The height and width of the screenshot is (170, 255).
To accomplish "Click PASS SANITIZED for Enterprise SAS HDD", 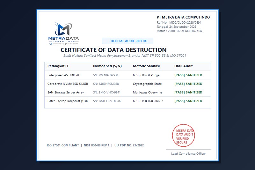I will [188, 75].
